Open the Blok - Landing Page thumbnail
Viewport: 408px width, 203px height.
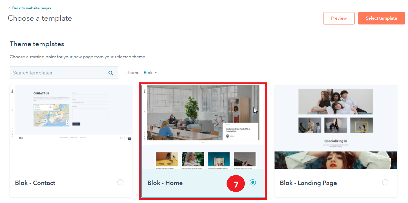pos(336,127)
